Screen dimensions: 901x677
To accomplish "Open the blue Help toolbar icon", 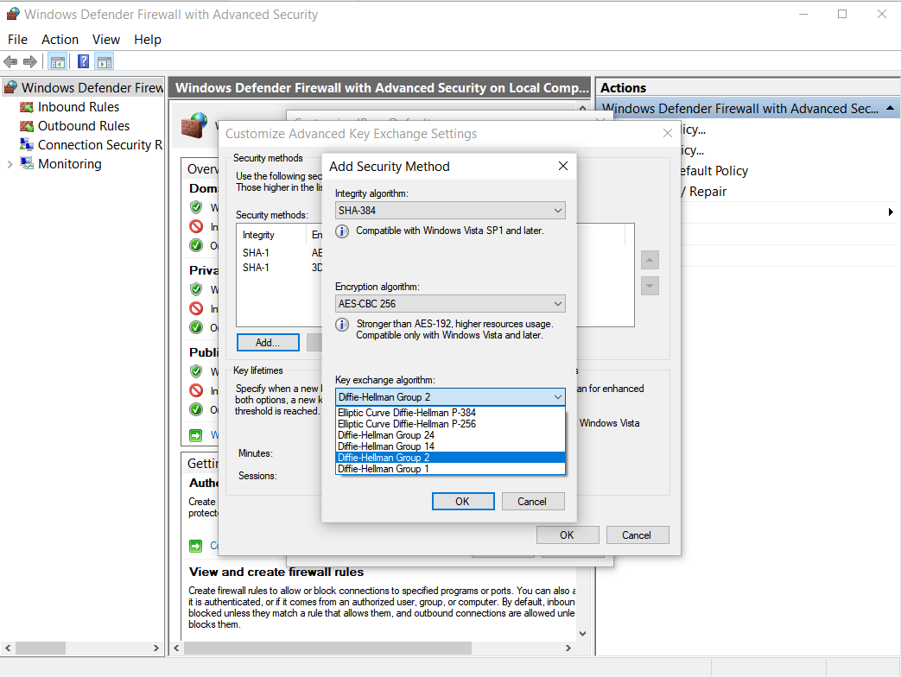I will [x=83, y=61].
